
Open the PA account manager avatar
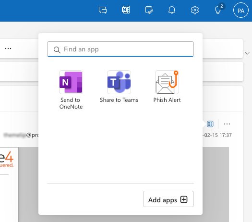[x=241, y=10]
